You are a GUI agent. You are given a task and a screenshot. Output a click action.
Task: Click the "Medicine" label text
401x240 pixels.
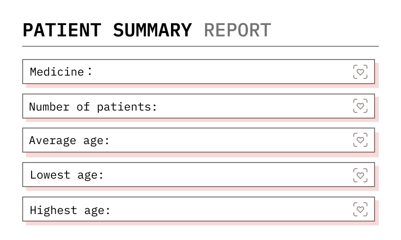(57, 72)
